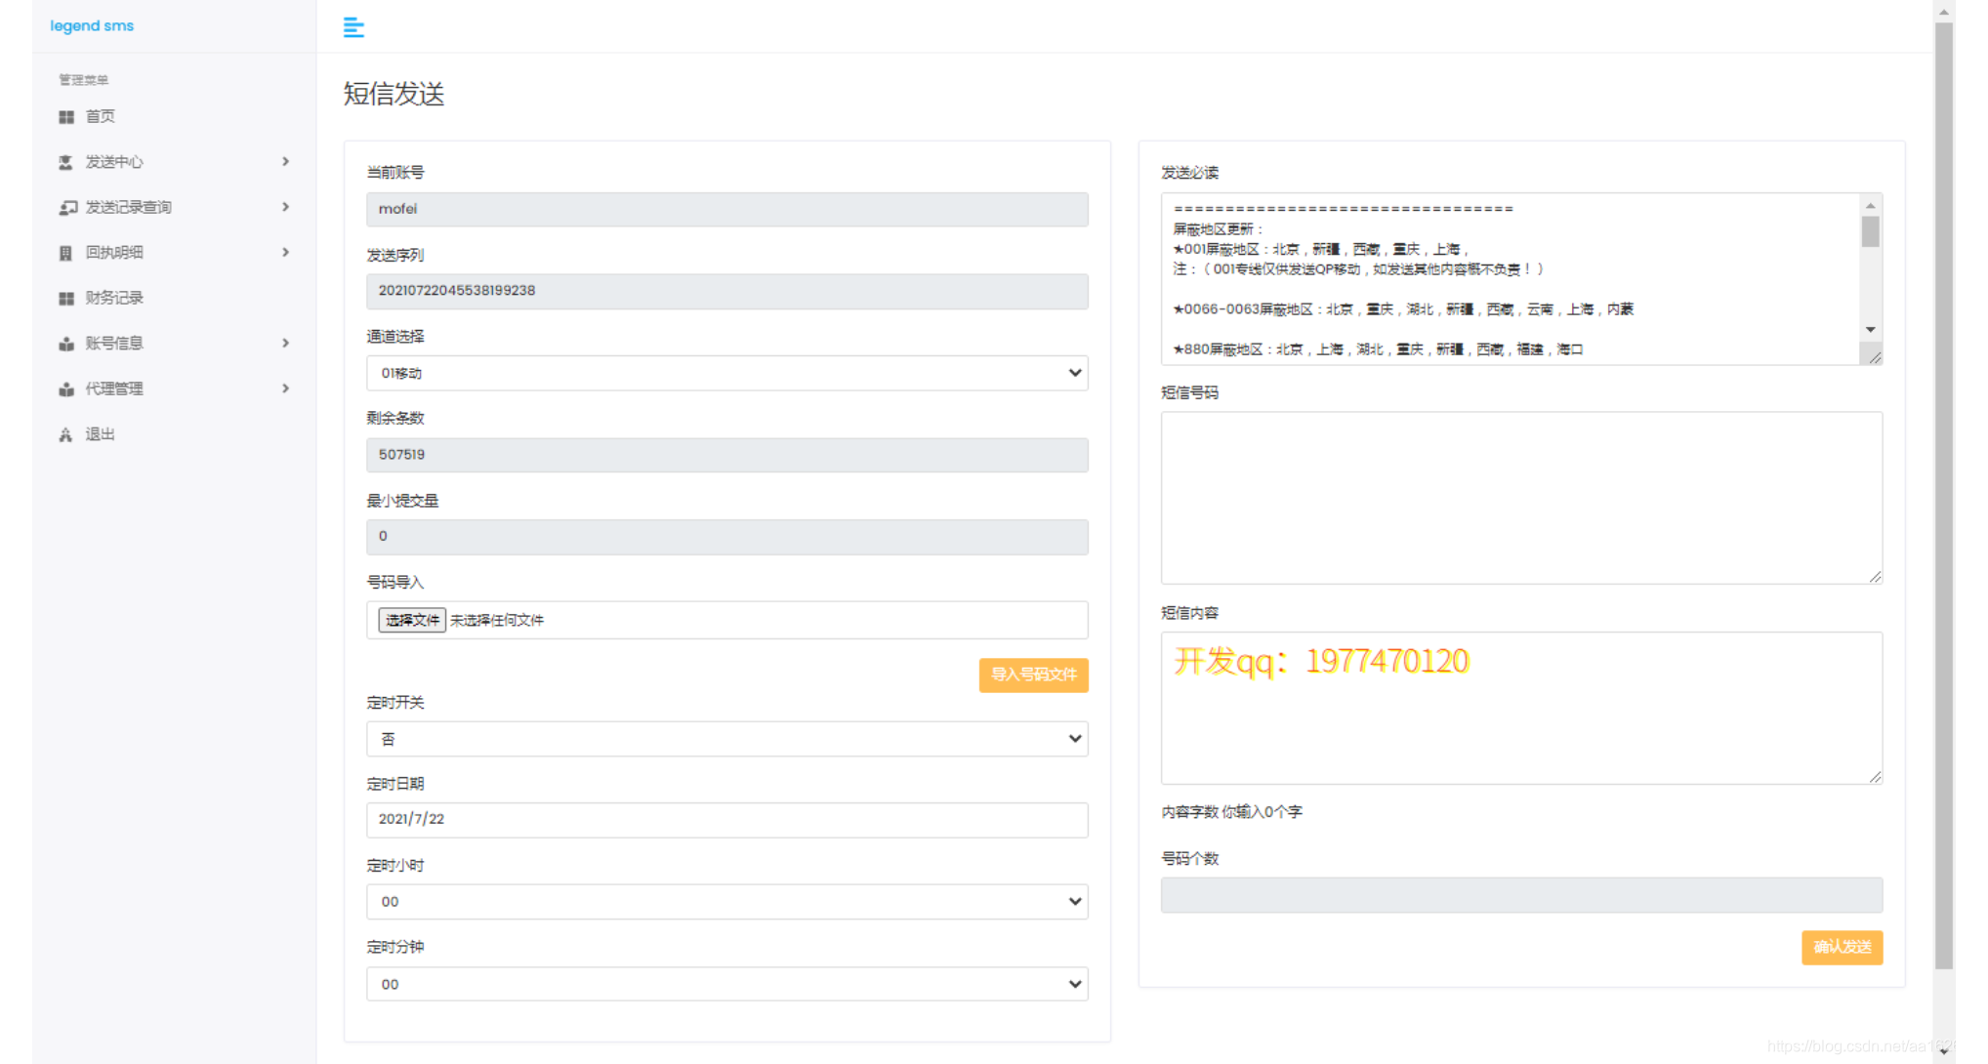Viewport: 1988px width, 1064px height.
Task: Click the 发送必读 notice scrollbar down arrow
Action: coord(1870,330)
